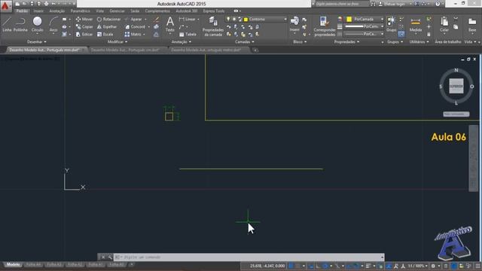Click the yellow PorCamada color swatch
The image size is (482, 271).
coord(349,19)
